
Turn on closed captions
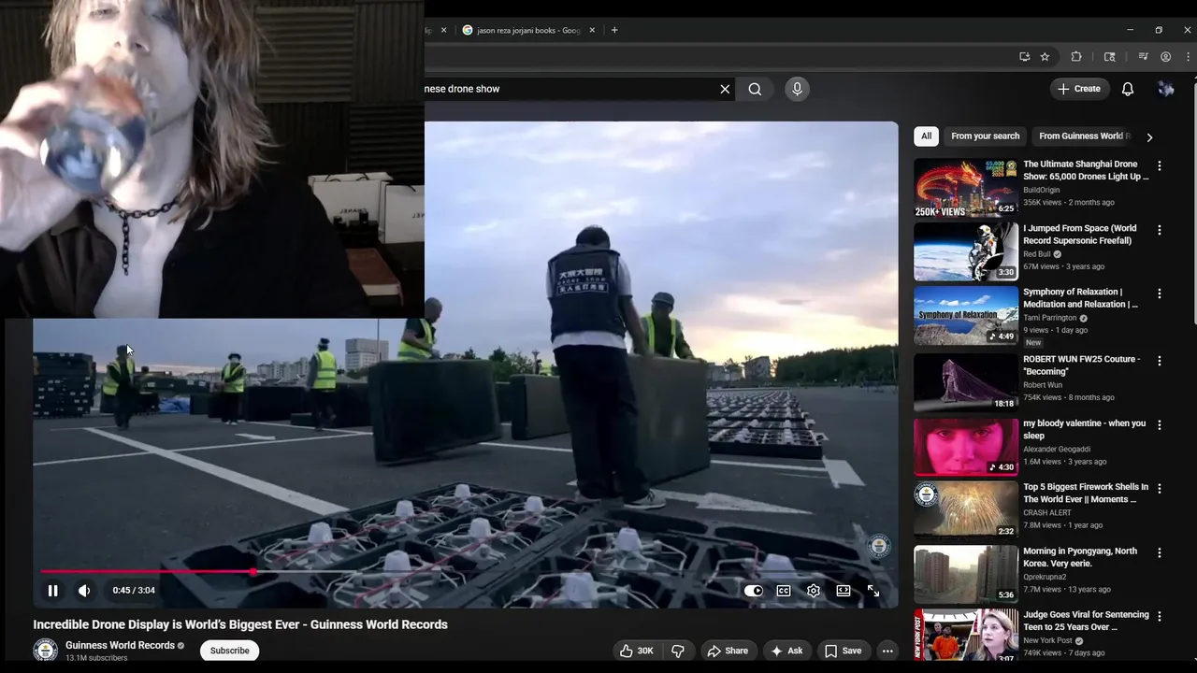pos(784,591)
